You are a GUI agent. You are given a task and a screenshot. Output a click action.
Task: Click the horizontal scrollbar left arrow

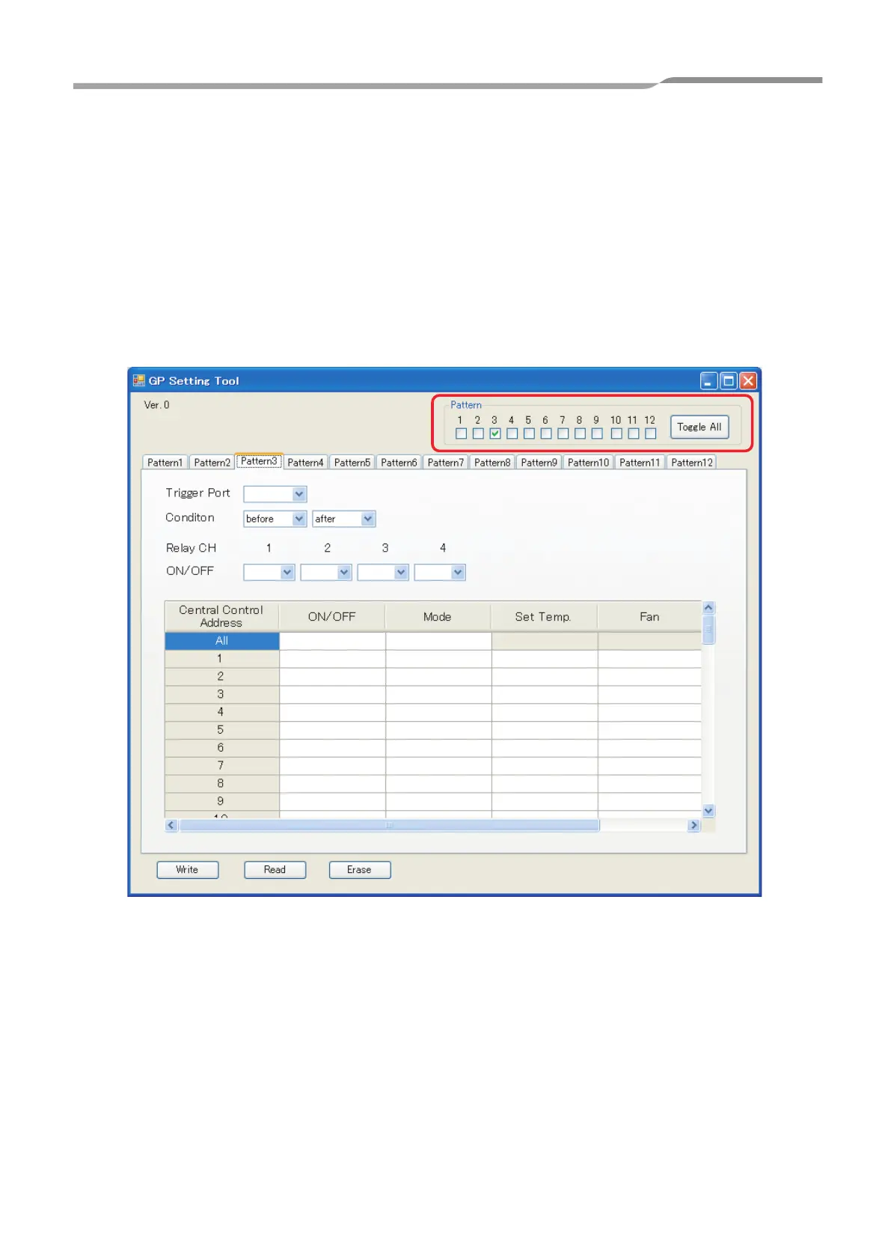[x=171, y=825]
